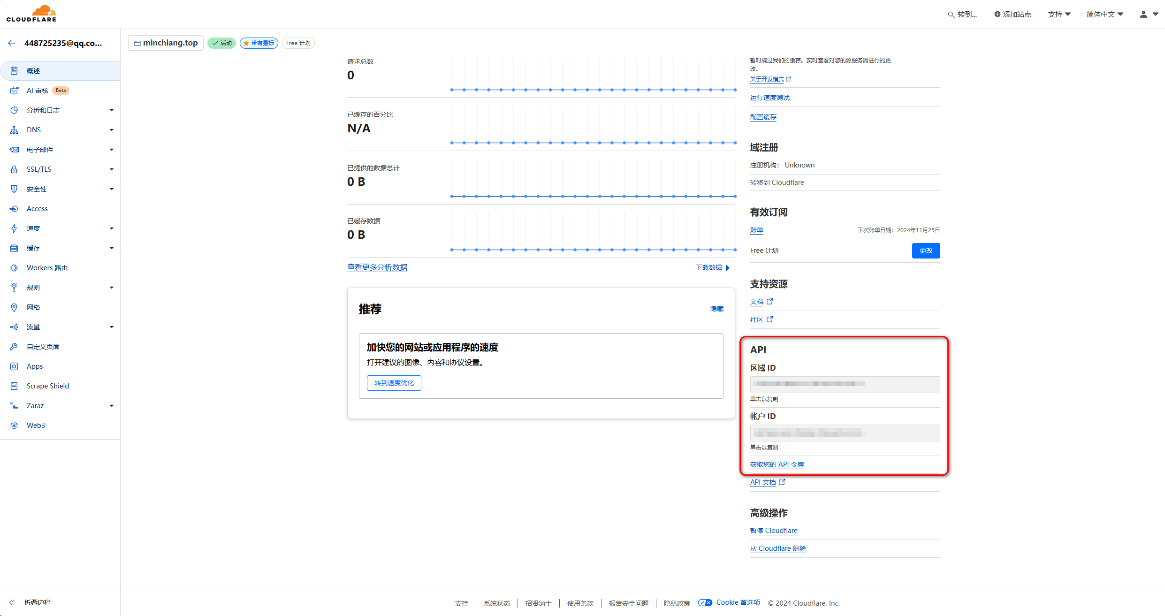Expand the 电子邮件 dropdown arrow
This screenshot has height=616, width=1165.
coord(112,150)
